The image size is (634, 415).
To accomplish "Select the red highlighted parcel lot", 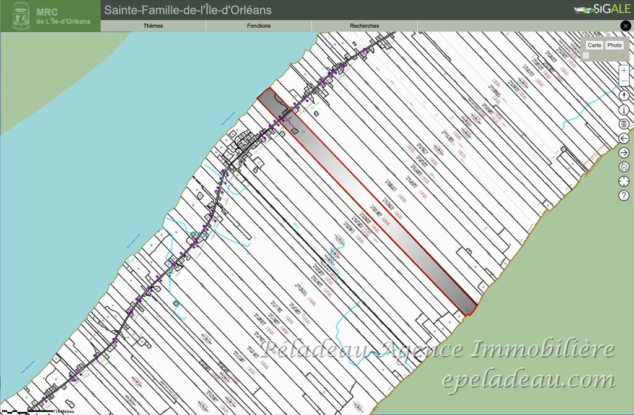I will 367,201.
